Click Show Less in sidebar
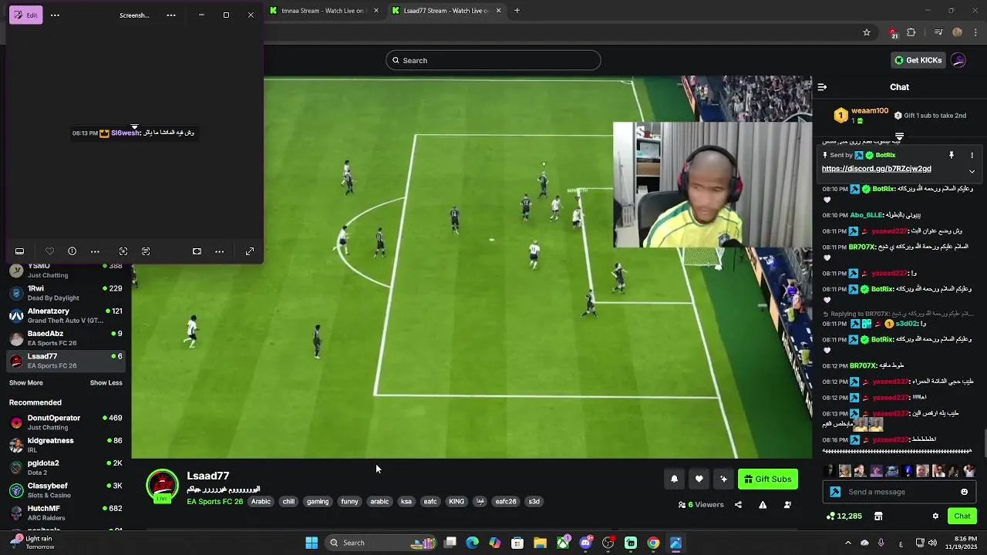Screen dimensions: 987x555 (106, 383)
